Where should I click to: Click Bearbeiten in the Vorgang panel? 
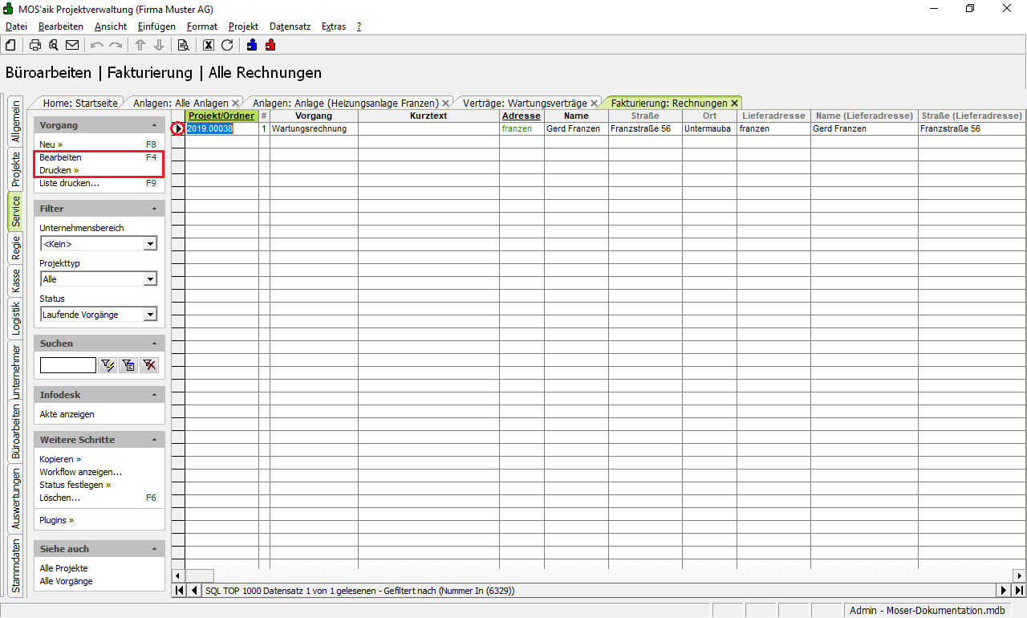pyautogui.click(x=60, y=157)
